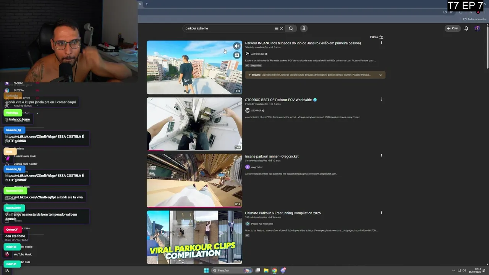Open 'Assistir mais tarde' in YouTube sidebar
The height and width of the screenshot is (275, 489).
tap(25, 156)
